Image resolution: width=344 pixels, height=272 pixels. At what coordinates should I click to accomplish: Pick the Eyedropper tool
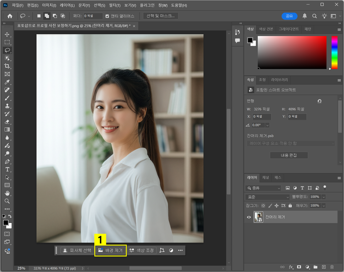click(x=7, y=82)
